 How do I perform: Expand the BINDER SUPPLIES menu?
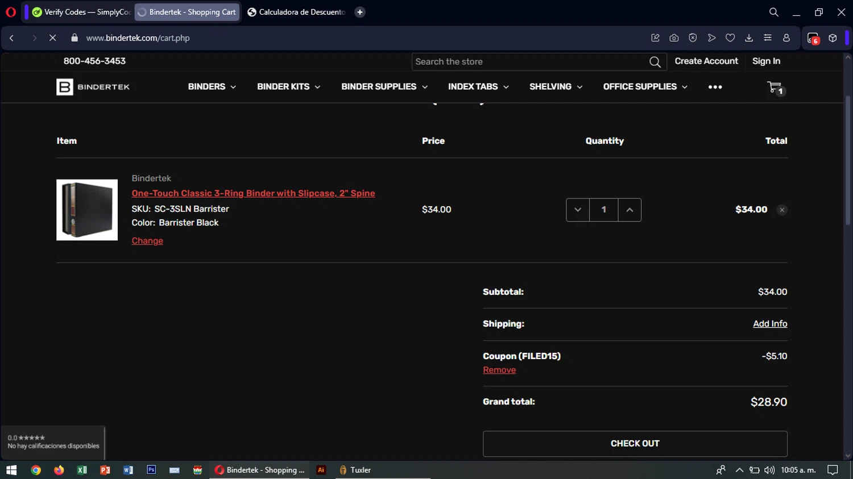384,86
